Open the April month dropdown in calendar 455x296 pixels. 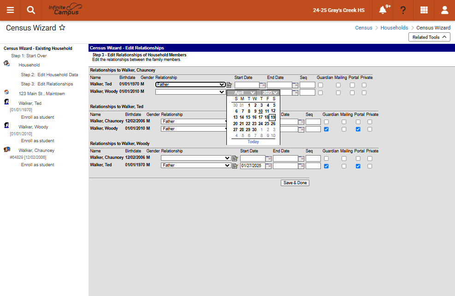[x=245, y=93]
